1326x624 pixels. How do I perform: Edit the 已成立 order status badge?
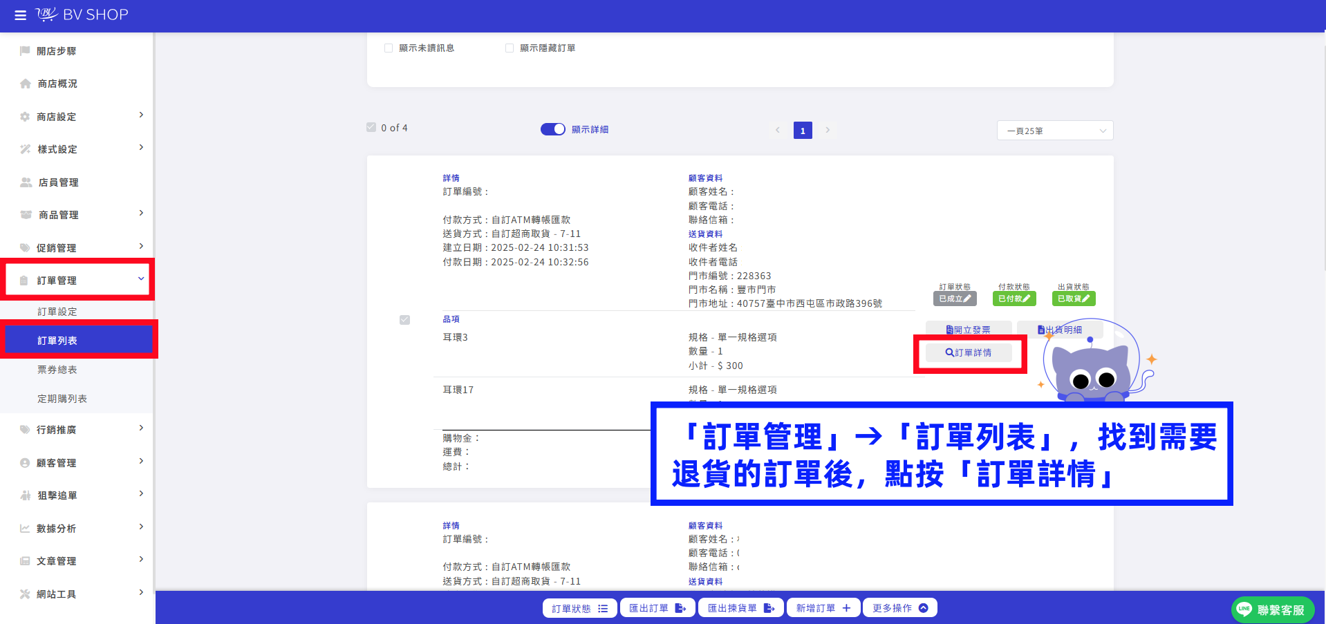point(955,299)
